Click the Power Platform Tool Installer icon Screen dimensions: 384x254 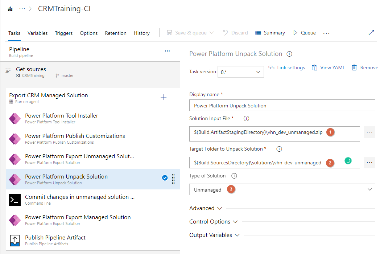[15, 118]
